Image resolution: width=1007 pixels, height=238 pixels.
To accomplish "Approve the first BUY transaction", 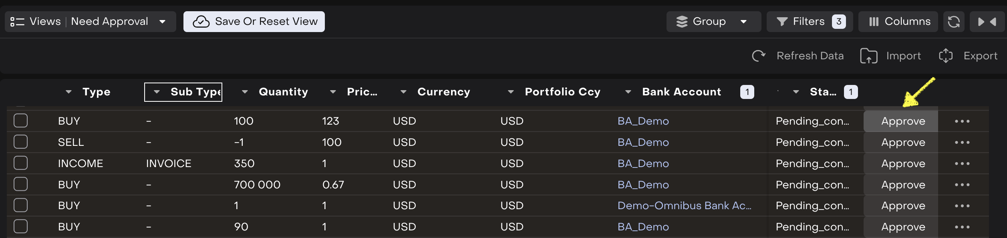I will point(903,121).
